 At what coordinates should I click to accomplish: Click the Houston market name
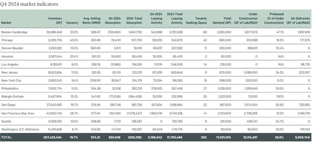(x=7, y=56)
